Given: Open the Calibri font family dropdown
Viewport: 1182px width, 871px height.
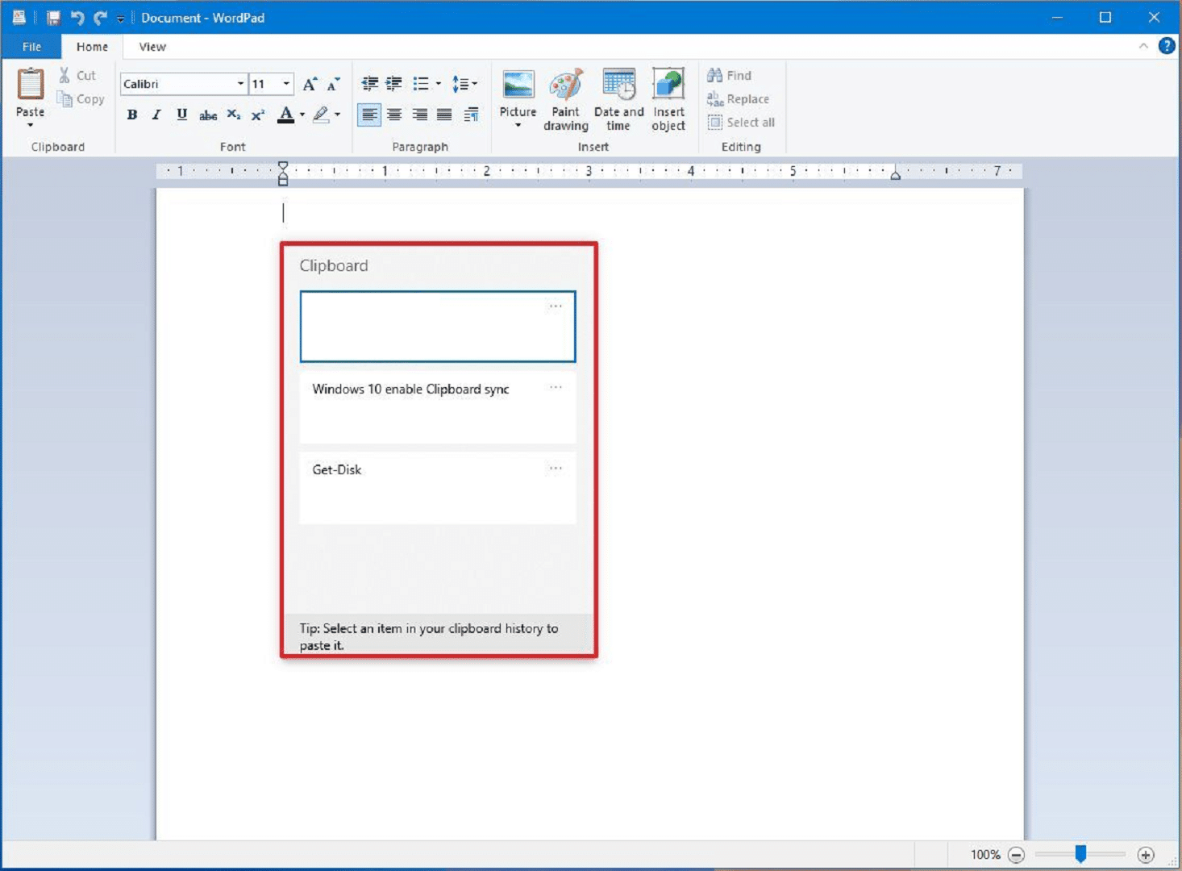Looking at the screenshot, I should pyautogui.click(x=240, y=84).
